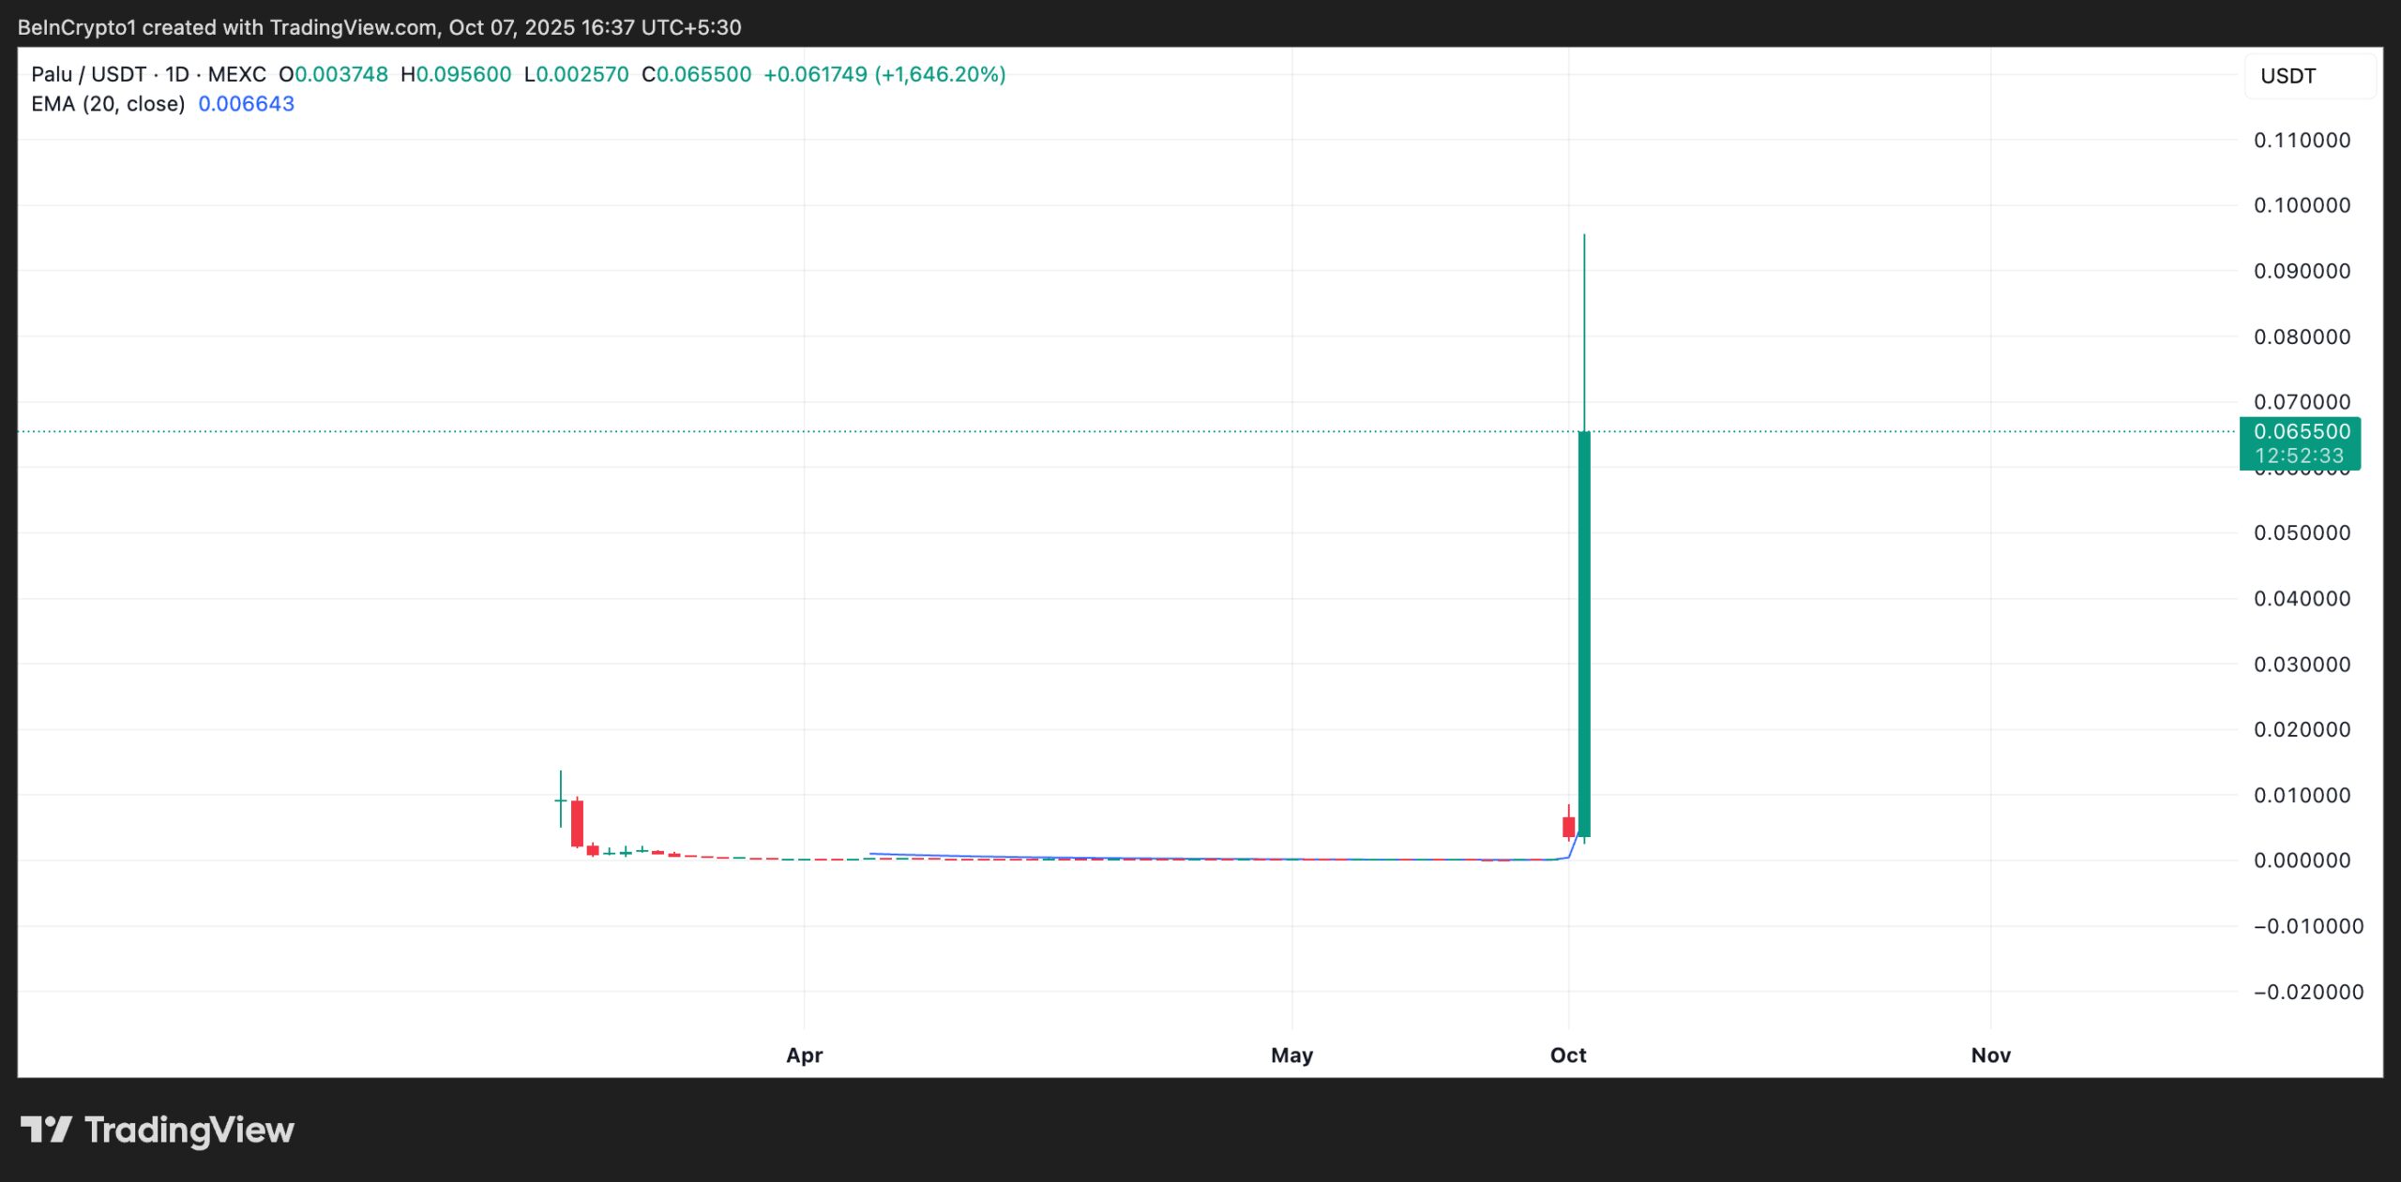Click the large green October candle body
This screenshot has width=2401, height=1182.
point(1584,633)
